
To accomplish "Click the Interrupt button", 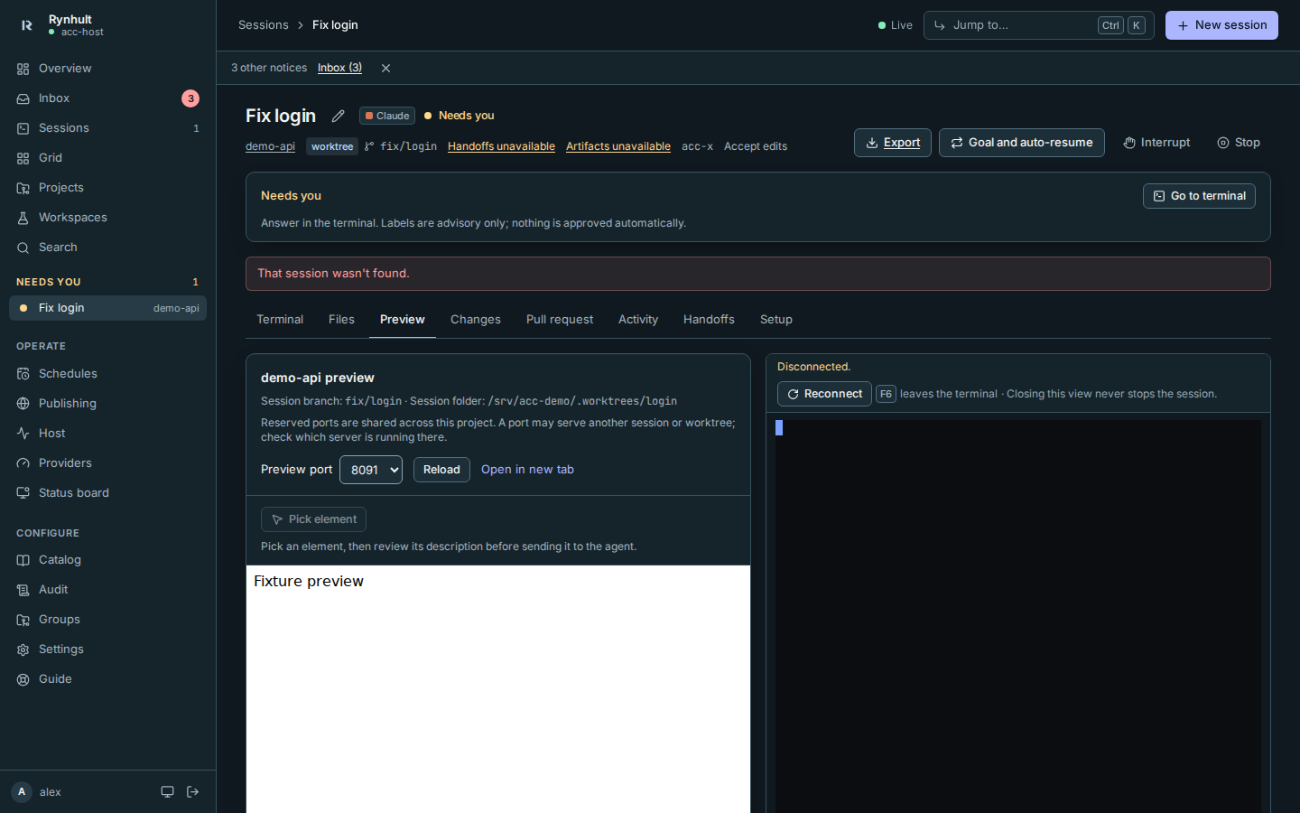I will (1156, 143).
